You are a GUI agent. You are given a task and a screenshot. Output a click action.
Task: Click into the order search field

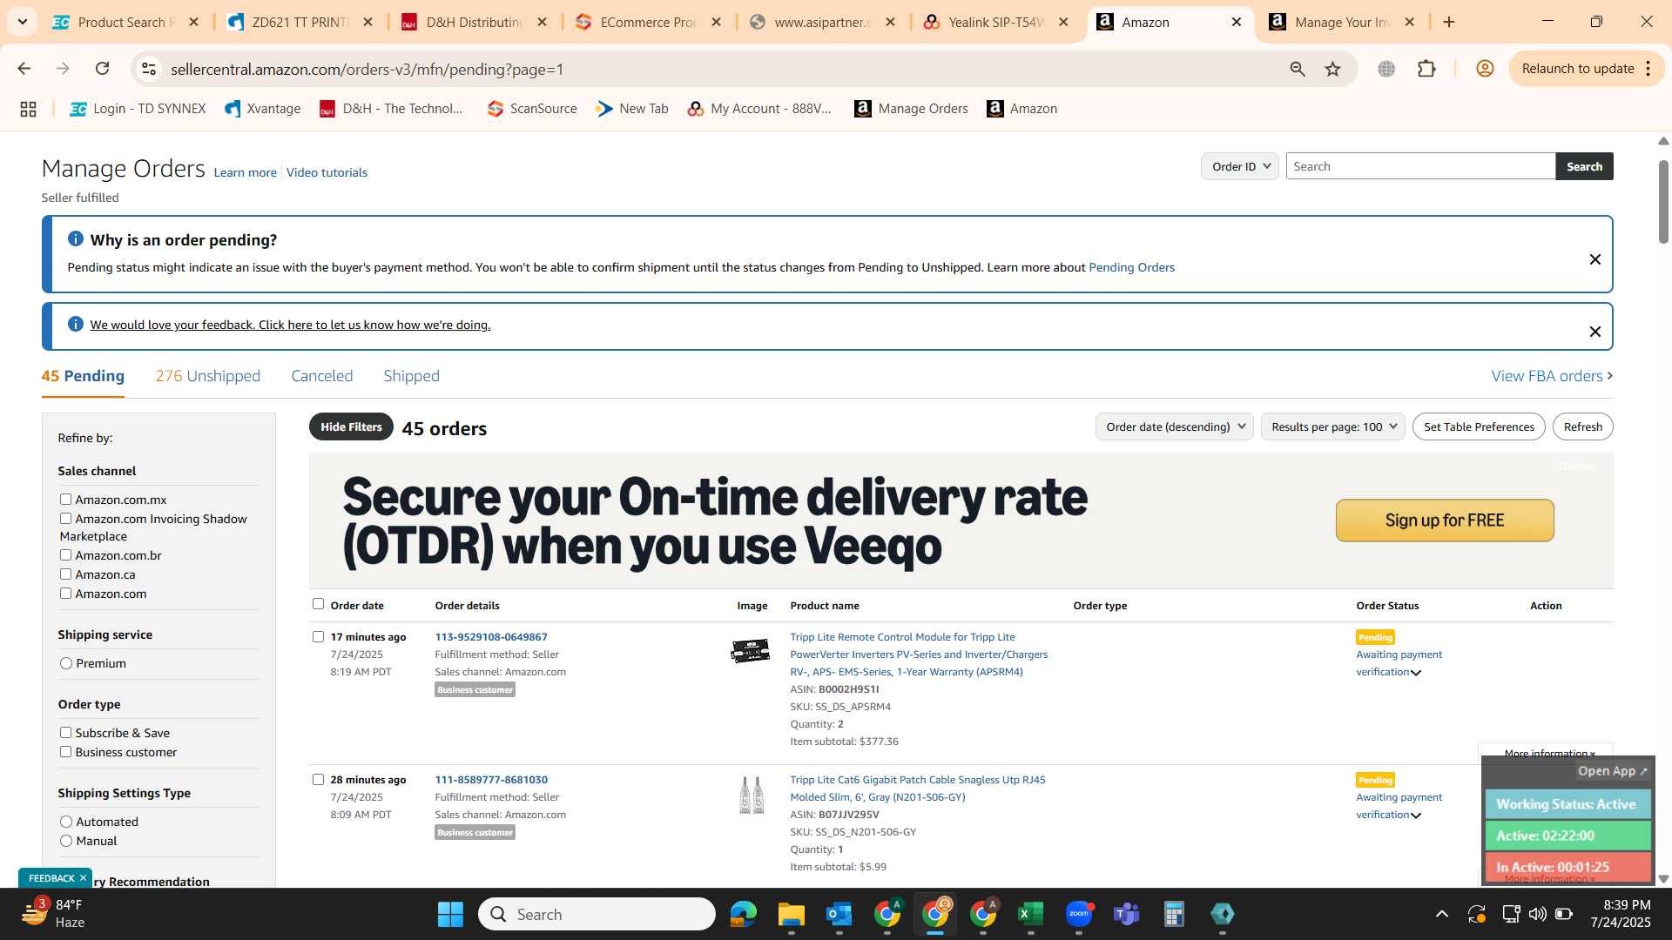coord(1420,166)
